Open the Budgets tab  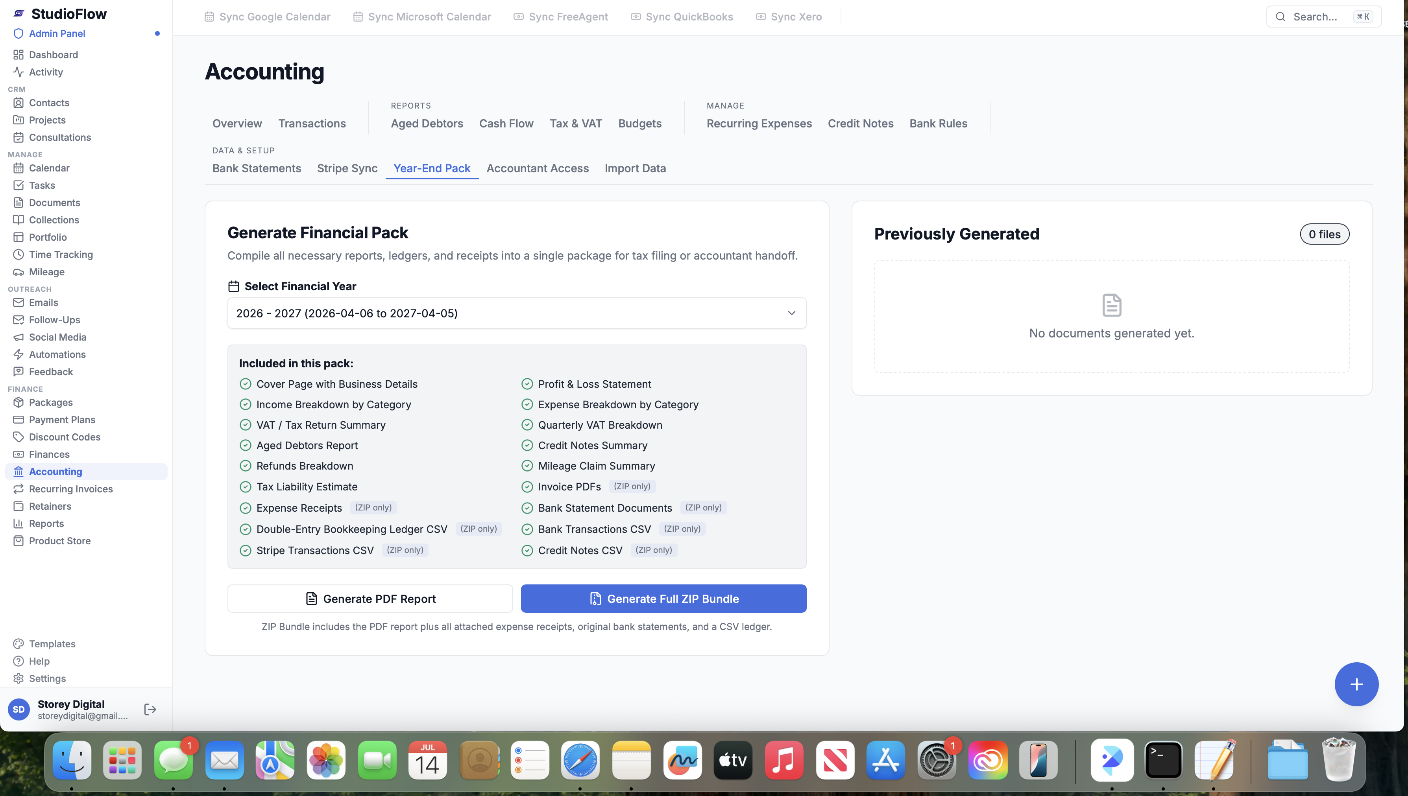[639, 123]
